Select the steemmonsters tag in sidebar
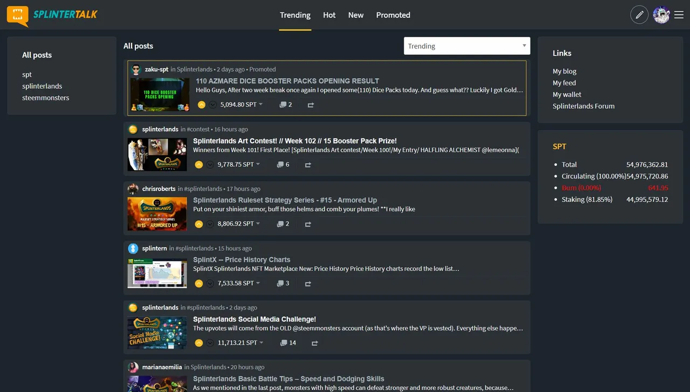 46,98
